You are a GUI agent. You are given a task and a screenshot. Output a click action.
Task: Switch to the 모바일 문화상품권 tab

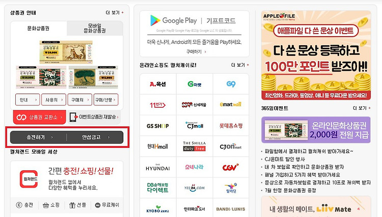(x=95, y=28)
